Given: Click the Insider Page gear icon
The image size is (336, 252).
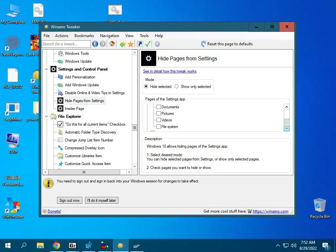Looking at the screenshot, I should [x=61, y=109].
